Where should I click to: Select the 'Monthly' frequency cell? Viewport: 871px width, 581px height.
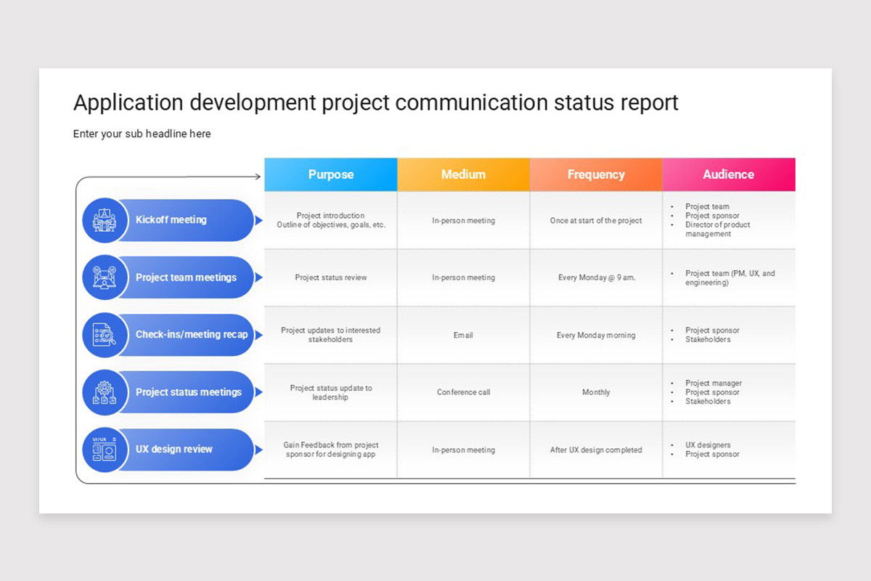click(596, 392)
